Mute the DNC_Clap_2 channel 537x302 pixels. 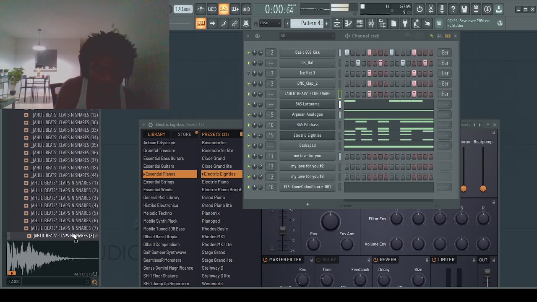249,83
